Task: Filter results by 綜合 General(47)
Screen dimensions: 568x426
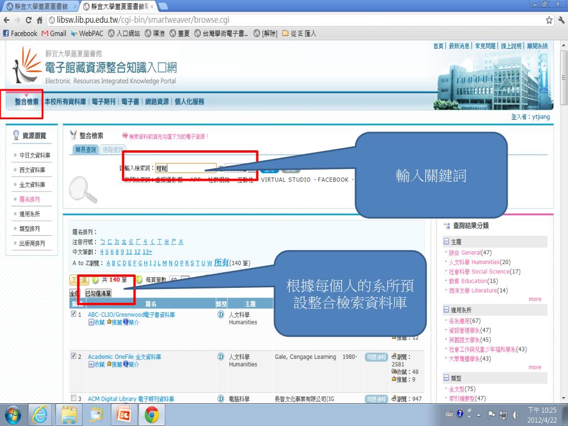Action: coord(470,252)
